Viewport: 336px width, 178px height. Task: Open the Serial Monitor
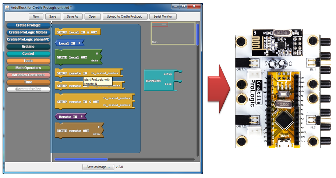163,17
